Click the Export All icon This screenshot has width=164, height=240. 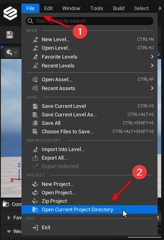coord(35,158)
